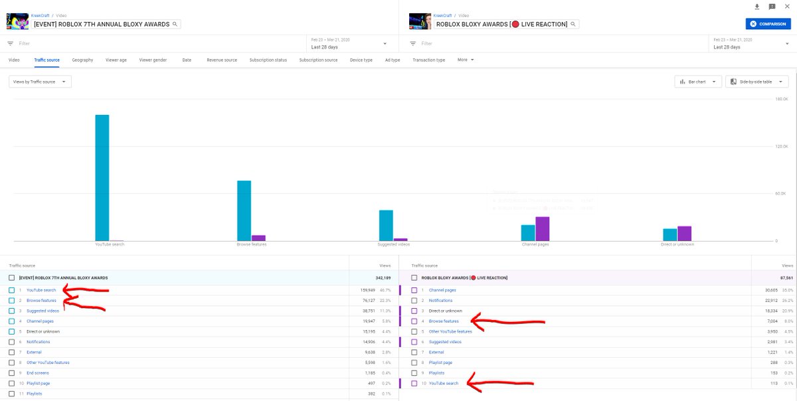Expand the More tabs dropdown
The width and height of the screenshot is (797, 401).
[466, 60]
